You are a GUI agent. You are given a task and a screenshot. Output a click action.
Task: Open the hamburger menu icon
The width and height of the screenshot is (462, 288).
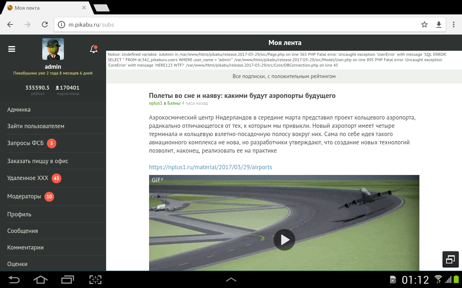tap(12, 49)
